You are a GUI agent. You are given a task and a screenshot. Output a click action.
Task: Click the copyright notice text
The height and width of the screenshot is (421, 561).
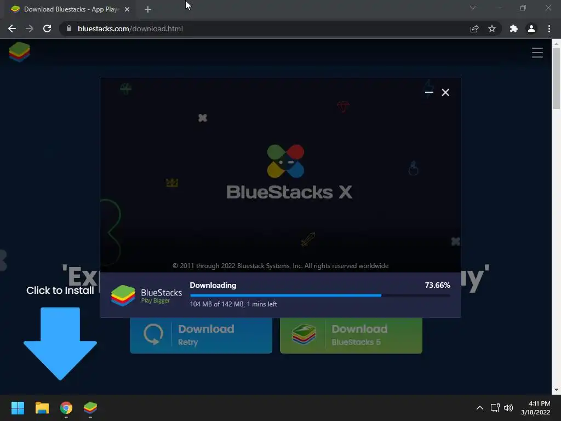click(x=280, y=266)
